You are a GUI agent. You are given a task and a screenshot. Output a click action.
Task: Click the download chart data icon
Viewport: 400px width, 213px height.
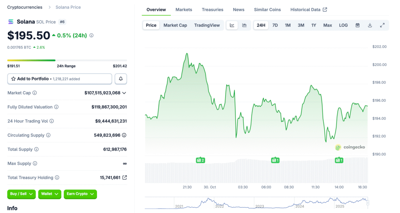click(370, 25)
